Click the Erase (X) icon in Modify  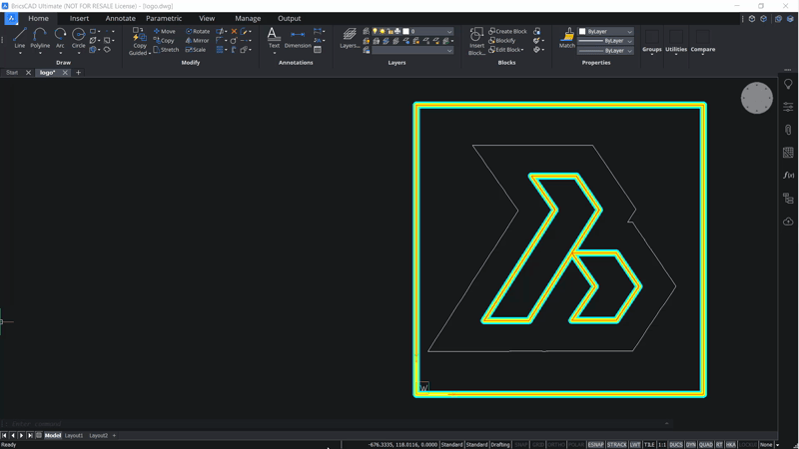point(234,31)
